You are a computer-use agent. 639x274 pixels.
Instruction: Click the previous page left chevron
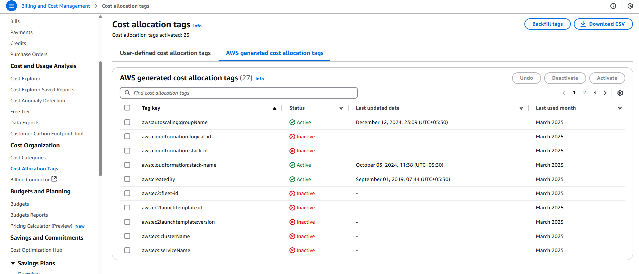point(564,93)
